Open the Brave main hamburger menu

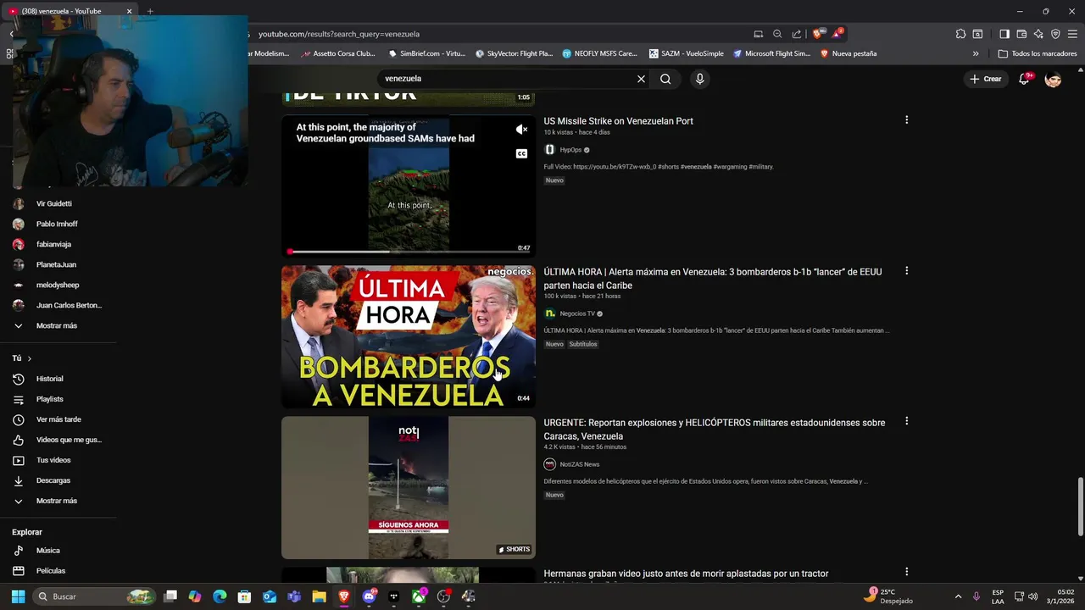point(1072,34)
